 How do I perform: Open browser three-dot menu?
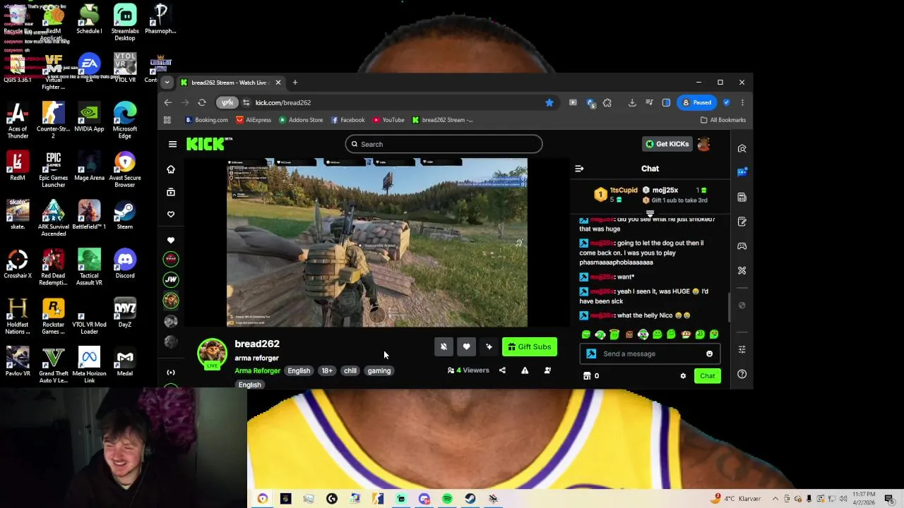click(x=742, y=102)
